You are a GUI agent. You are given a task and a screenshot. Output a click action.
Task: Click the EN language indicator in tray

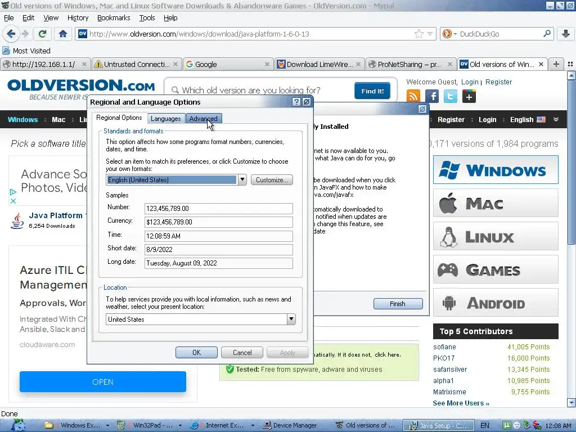pyautogui.click(x=484, y=425)
